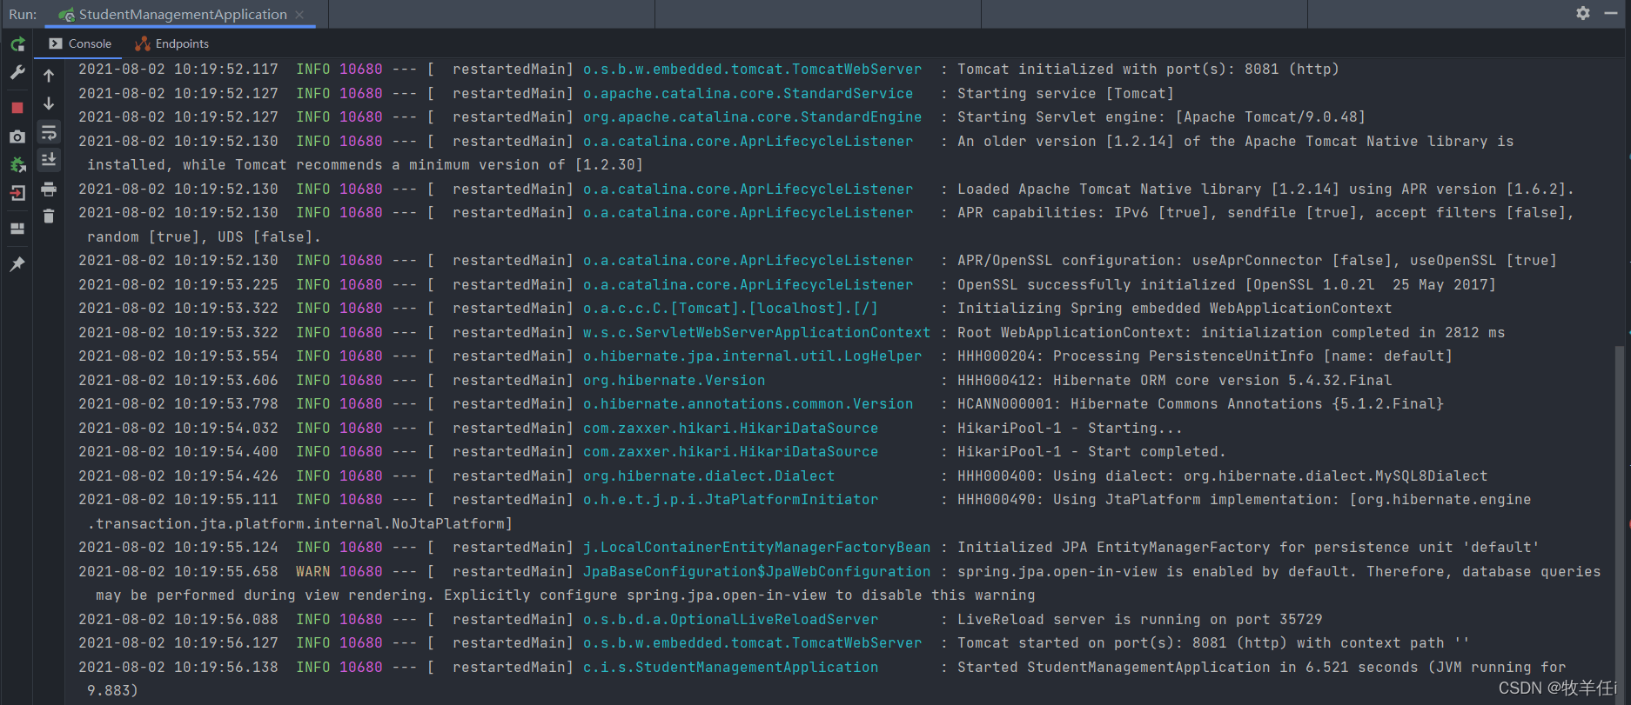Dump threads using the camera icon
The height and width of the screenshot is (705, 1631).
coord(17,136)
